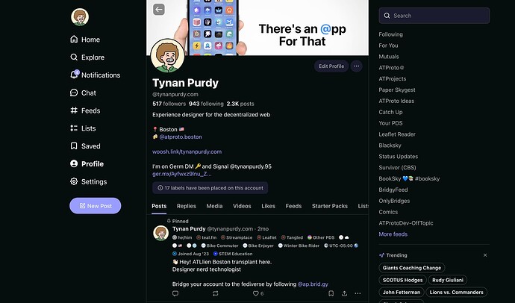Switch to the Starter Packs tab
Image resolution: width=515 pixels, height=303 pixels.
point(330,206)
